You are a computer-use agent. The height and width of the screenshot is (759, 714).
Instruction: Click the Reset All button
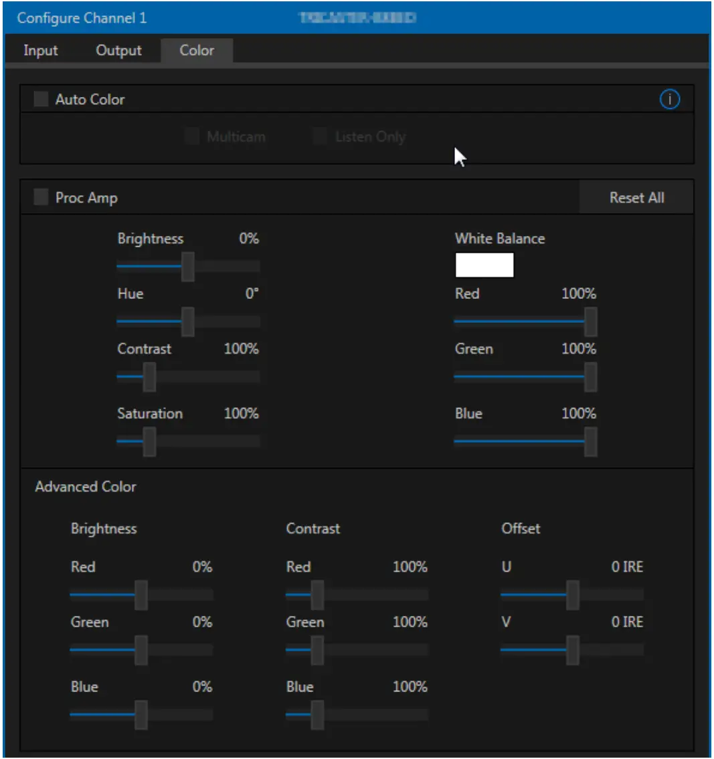point(636,197)
